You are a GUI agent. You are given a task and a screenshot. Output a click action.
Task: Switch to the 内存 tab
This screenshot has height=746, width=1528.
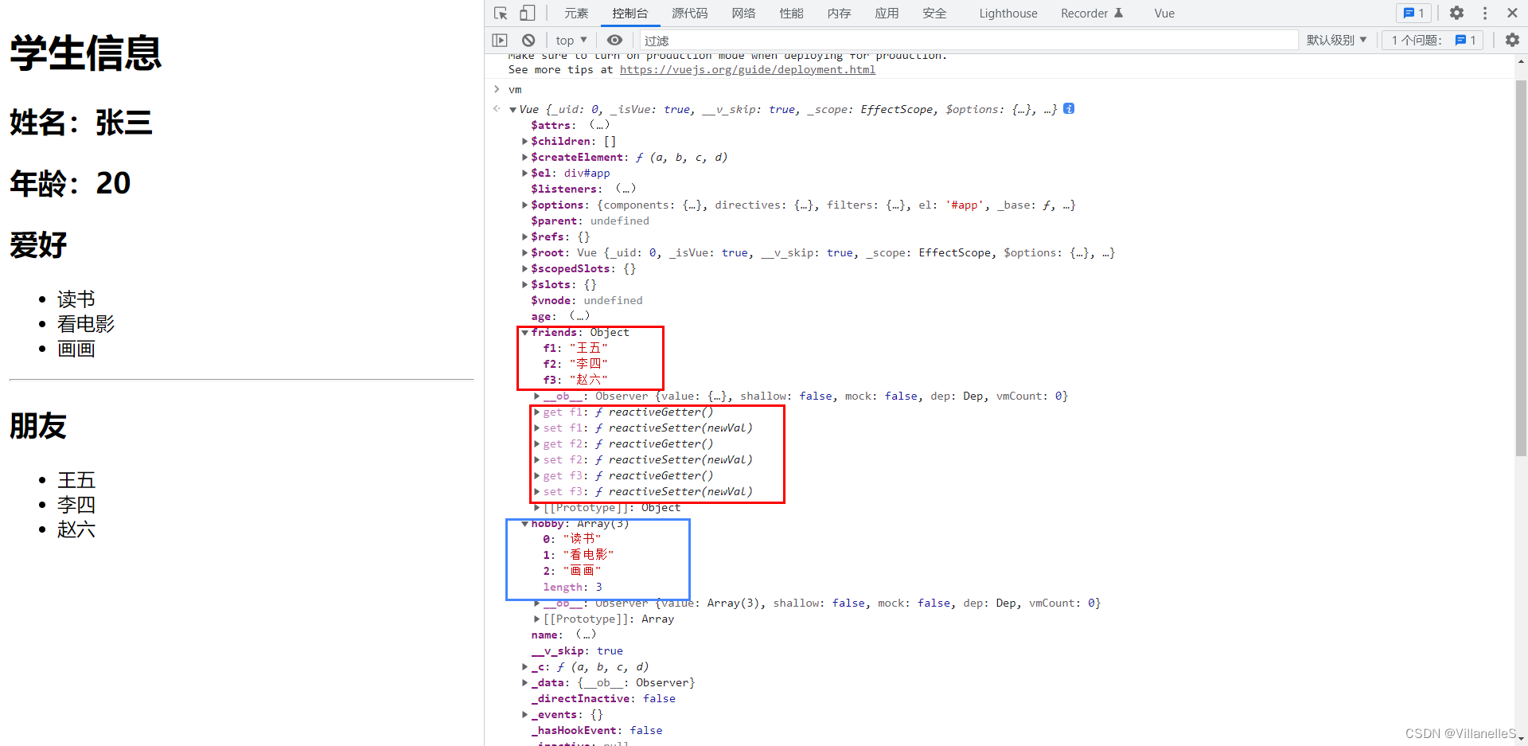click(839, 14)
